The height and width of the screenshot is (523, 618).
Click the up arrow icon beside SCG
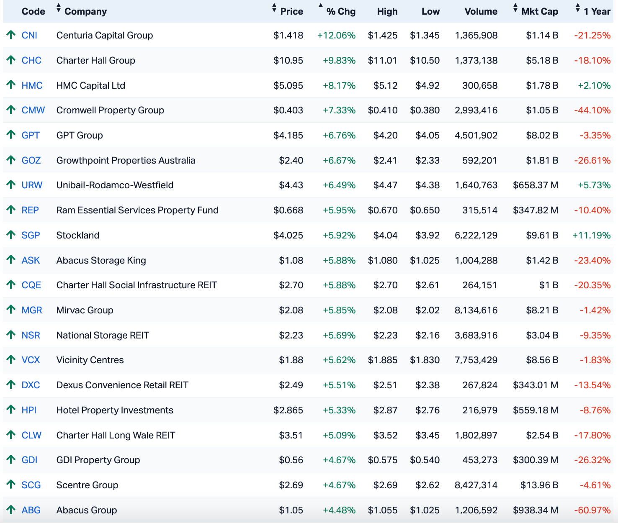pos(11,485)
